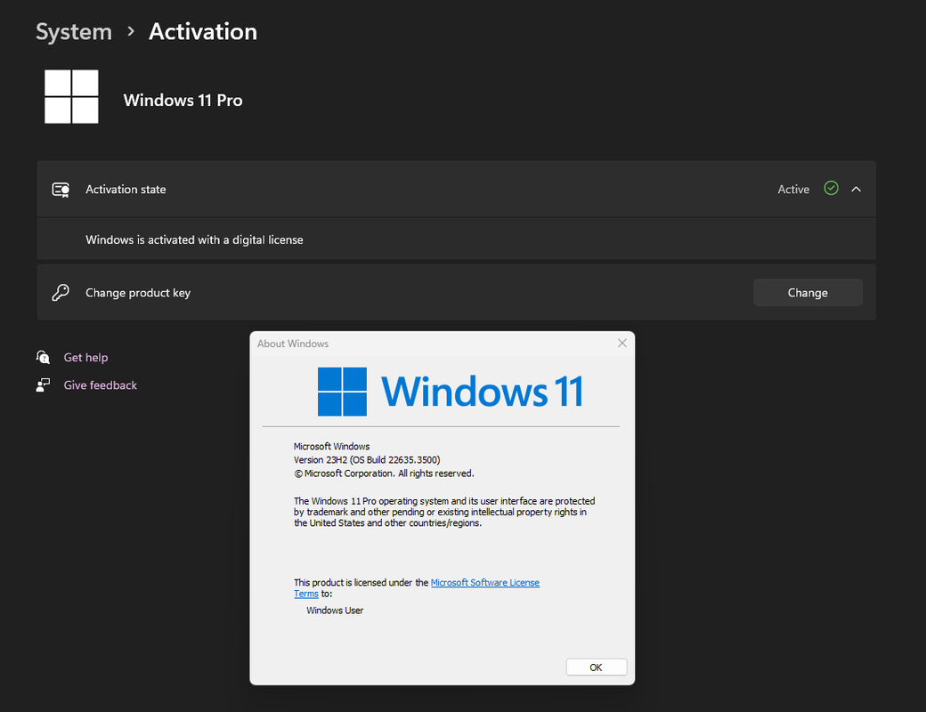Click 'Windows is activated with a digital license'
The image size is (926, 712).
click(194, 239)
